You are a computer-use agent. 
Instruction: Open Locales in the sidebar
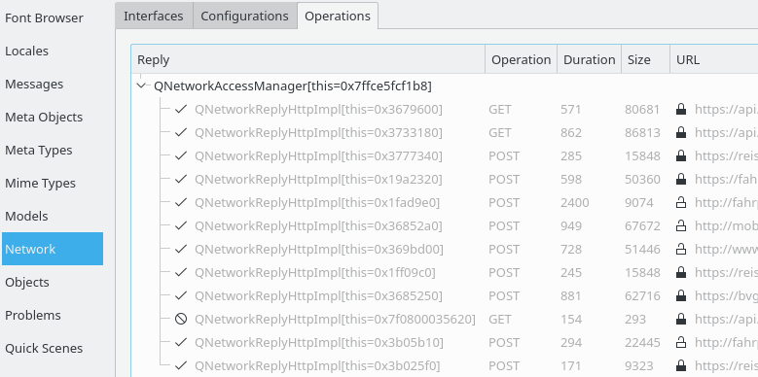(26, 51)
